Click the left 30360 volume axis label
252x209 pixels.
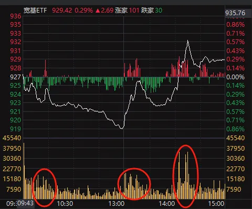tap(12, 159)
